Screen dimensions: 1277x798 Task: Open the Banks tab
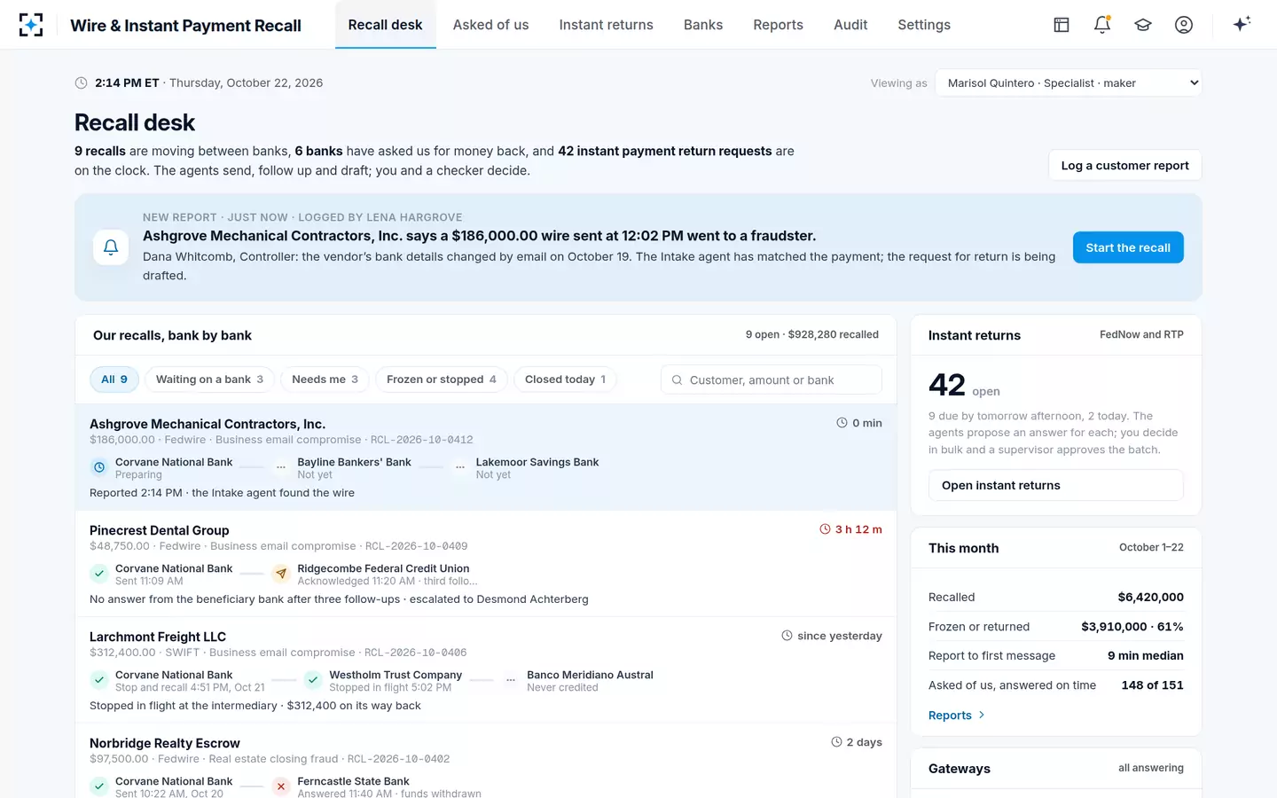click(x=703, y=25)
